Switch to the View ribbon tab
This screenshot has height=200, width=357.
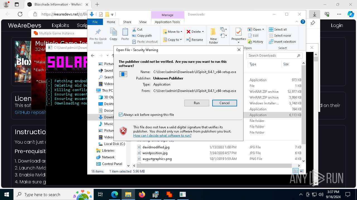tap(143, 22)
